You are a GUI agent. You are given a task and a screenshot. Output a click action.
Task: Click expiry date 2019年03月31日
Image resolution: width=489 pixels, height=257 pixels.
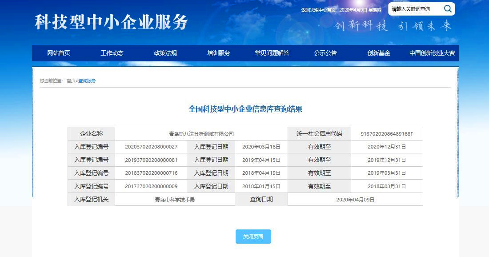pyautogui.click(x=387, y=173)
